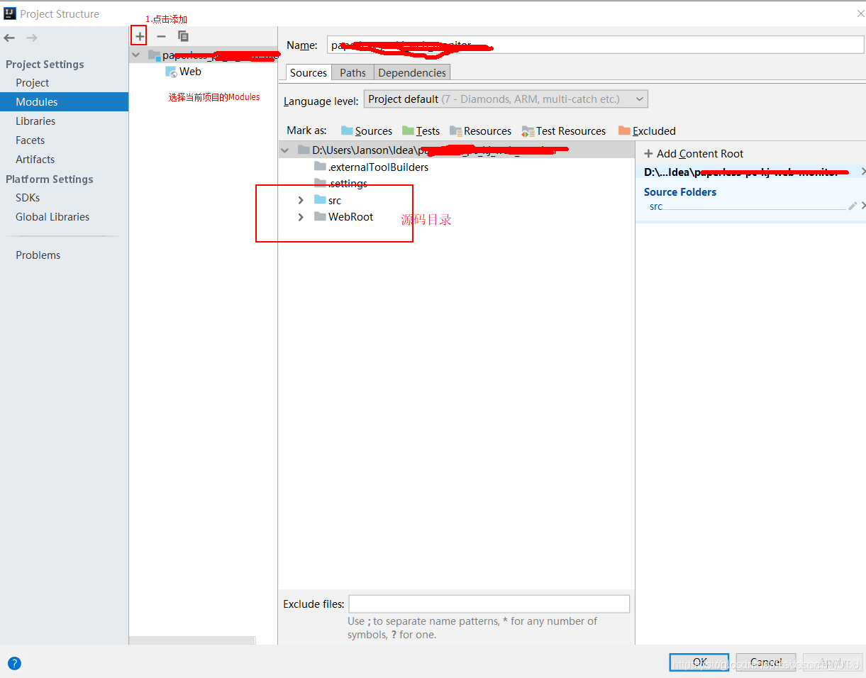Image resolution: width=866 pixels, height=678 pixels.
Task: Click the edit pencil icon beside src folder
Action: pos(853,206)
